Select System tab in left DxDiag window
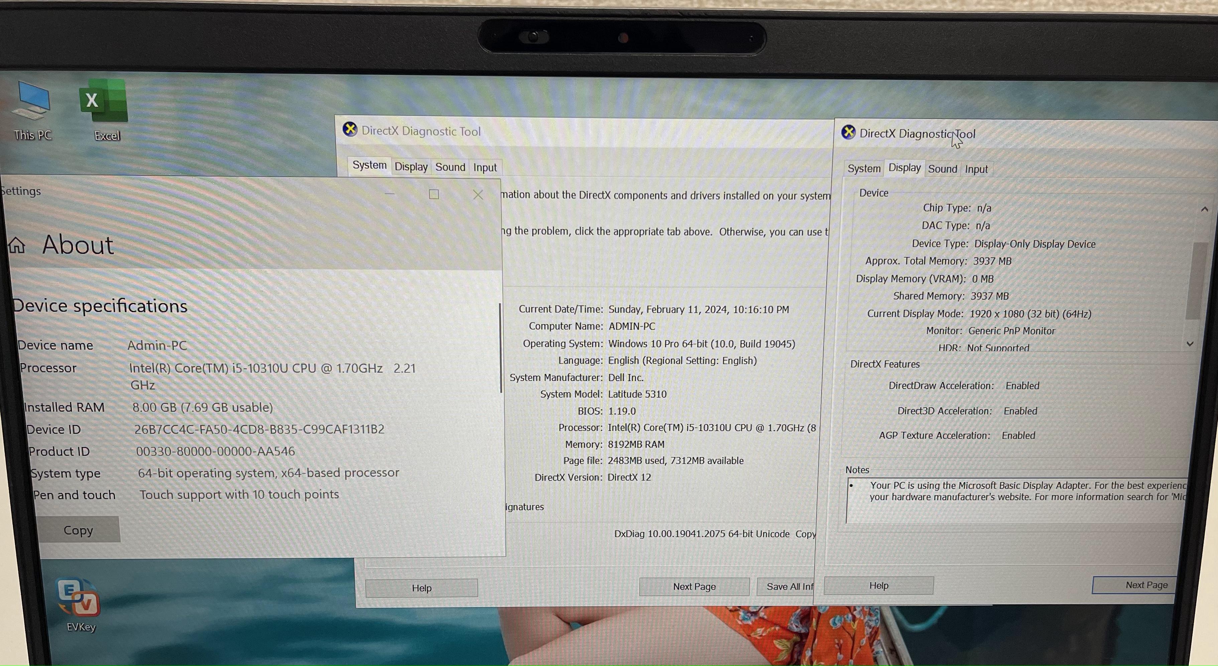This screenshot has width=1218, height=666. coord(369,165)
